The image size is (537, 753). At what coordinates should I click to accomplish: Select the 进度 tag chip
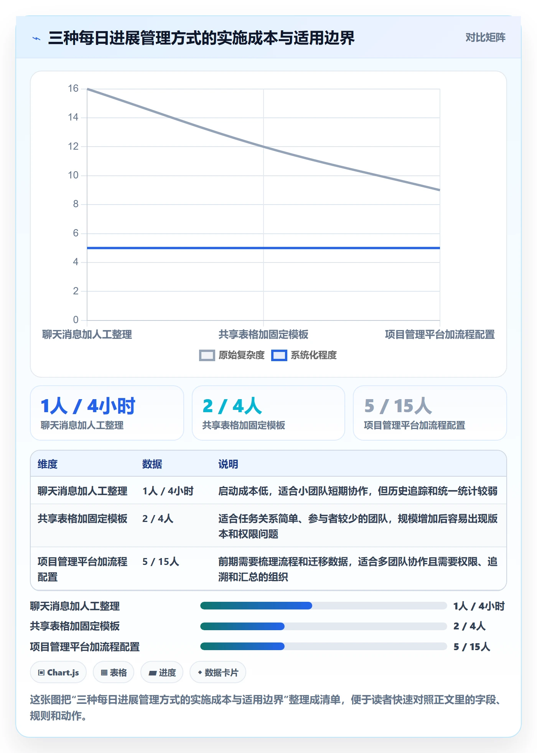(162, 672)
